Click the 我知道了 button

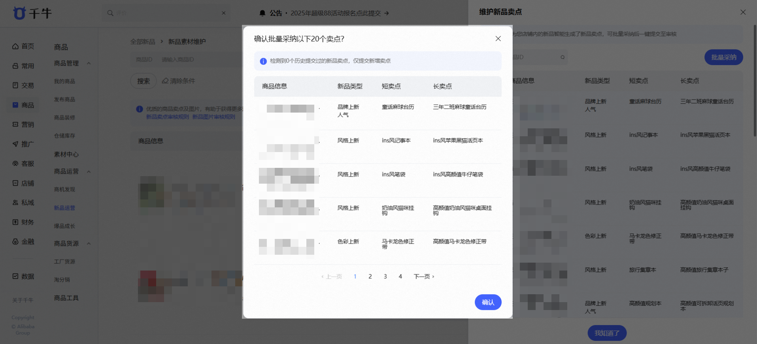[x=607, y=333]
